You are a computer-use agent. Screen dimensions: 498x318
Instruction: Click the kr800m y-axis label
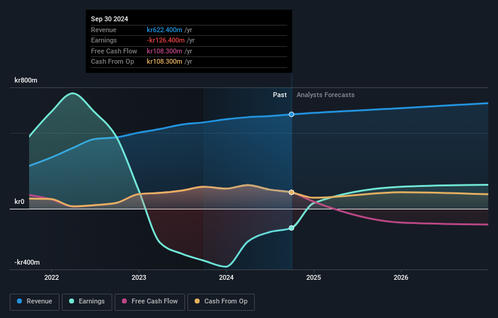click(25, 80)
